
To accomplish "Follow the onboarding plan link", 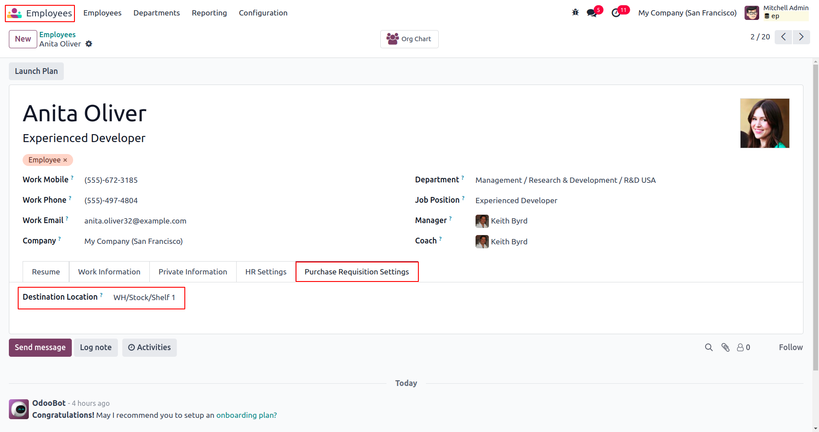I will point(246,415).
